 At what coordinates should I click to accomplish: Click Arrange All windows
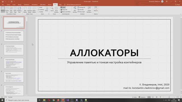click(x=81, y=7)
